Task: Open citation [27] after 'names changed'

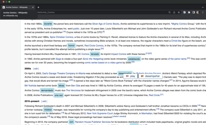Action: coord(171,80)
